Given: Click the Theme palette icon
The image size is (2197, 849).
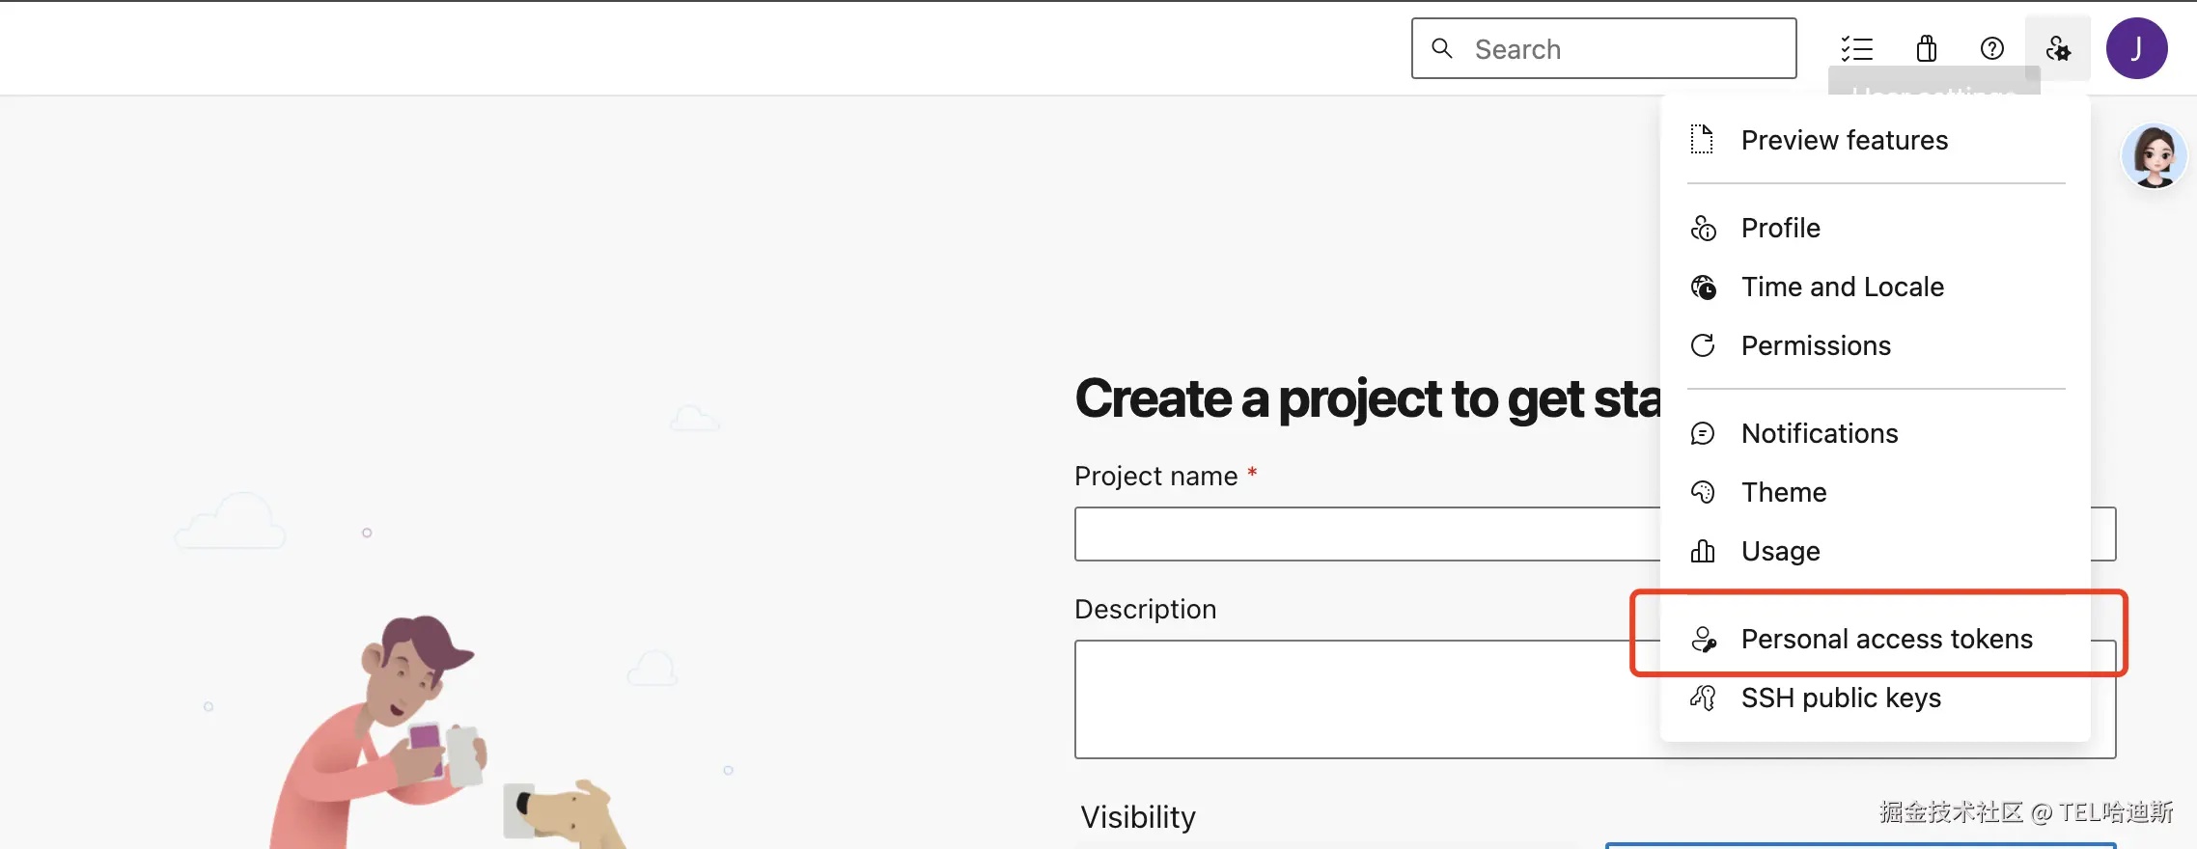Looking at the screenshot, I should [x=1703, y=492].
